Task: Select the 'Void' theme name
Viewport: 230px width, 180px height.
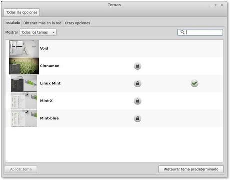Action: (x=44, y=48)
